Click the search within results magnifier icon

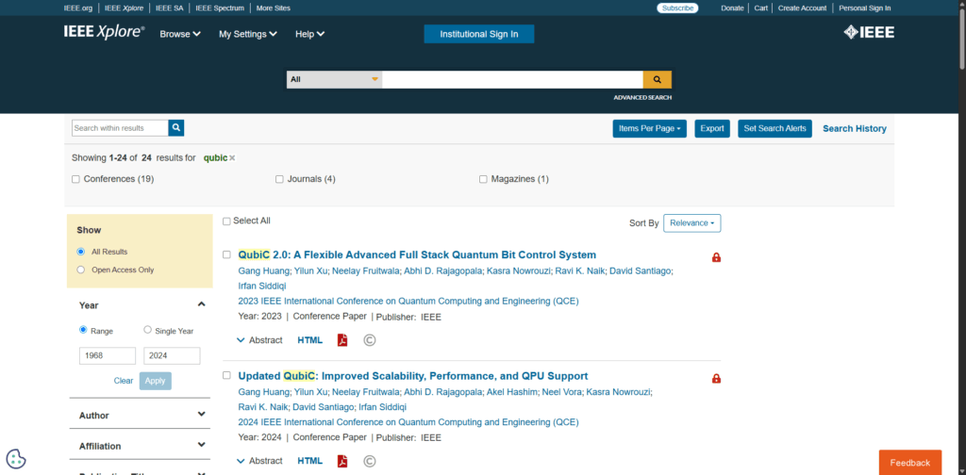(176, 128)
